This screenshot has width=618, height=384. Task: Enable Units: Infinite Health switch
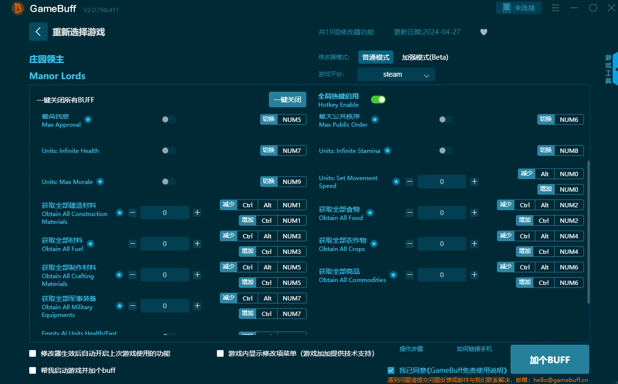(169, 150)
